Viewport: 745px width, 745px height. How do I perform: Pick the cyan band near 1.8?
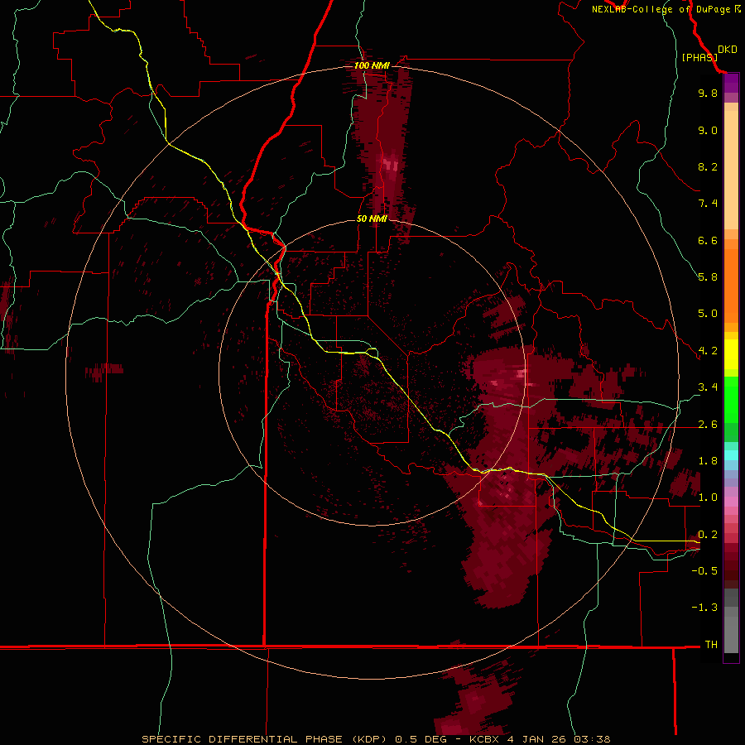tap(731, 455)
